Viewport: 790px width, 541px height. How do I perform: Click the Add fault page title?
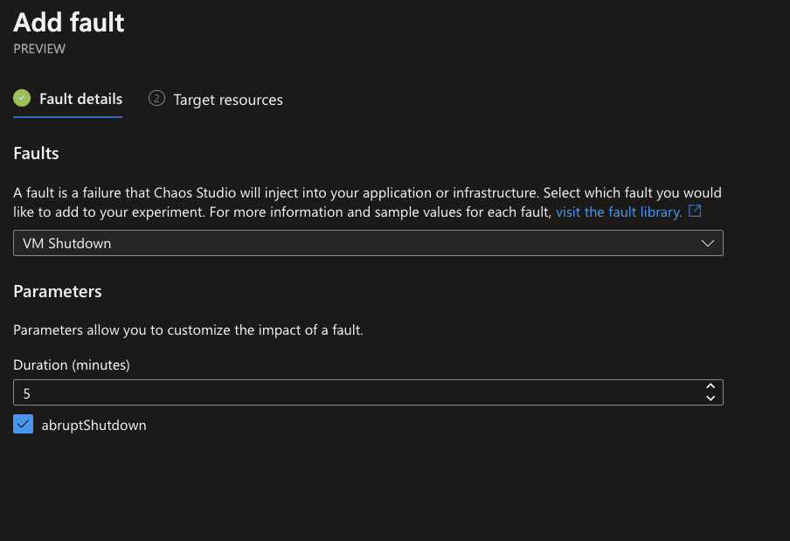(69, 23)
